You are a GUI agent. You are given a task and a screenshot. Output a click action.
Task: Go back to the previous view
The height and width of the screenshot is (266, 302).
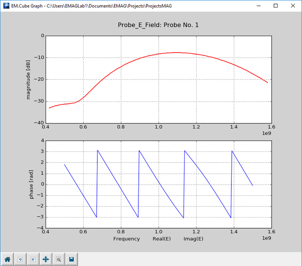20,259
